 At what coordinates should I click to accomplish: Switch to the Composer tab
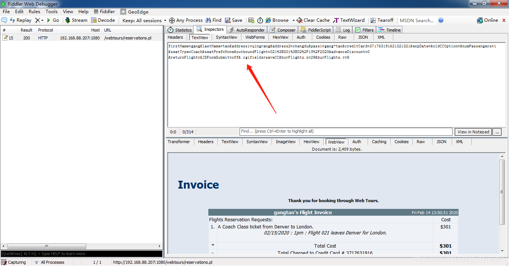(283, 30)
